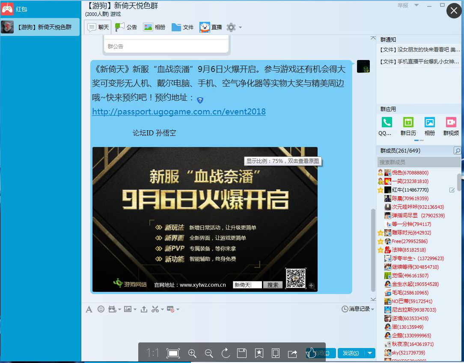Click the message block icon in chat toolbar
Image resolution: width=464 pixels, height=363 pixels.
tap(170, 309)
